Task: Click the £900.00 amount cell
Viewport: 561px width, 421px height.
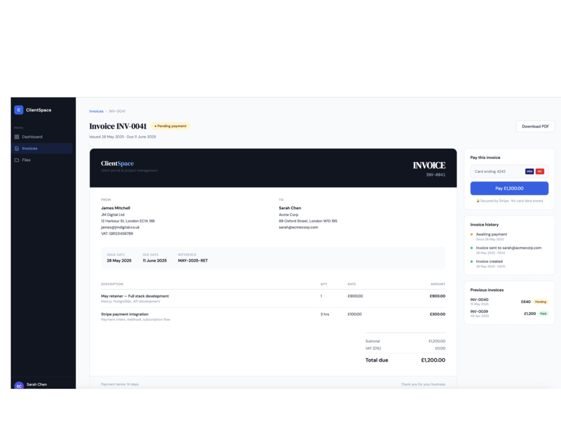Action: (437, 296)
